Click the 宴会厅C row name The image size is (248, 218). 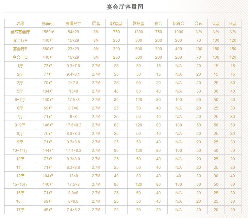click(x=20, y=57)
